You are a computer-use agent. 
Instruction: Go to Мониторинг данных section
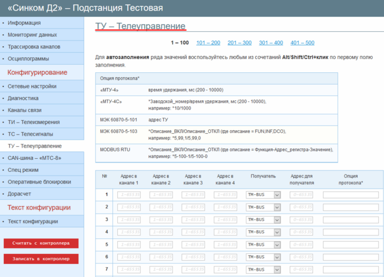point(32,35)
